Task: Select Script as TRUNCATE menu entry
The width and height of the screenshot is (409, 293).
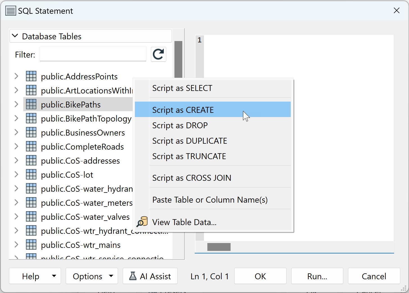Action: (x=189, y=156)
